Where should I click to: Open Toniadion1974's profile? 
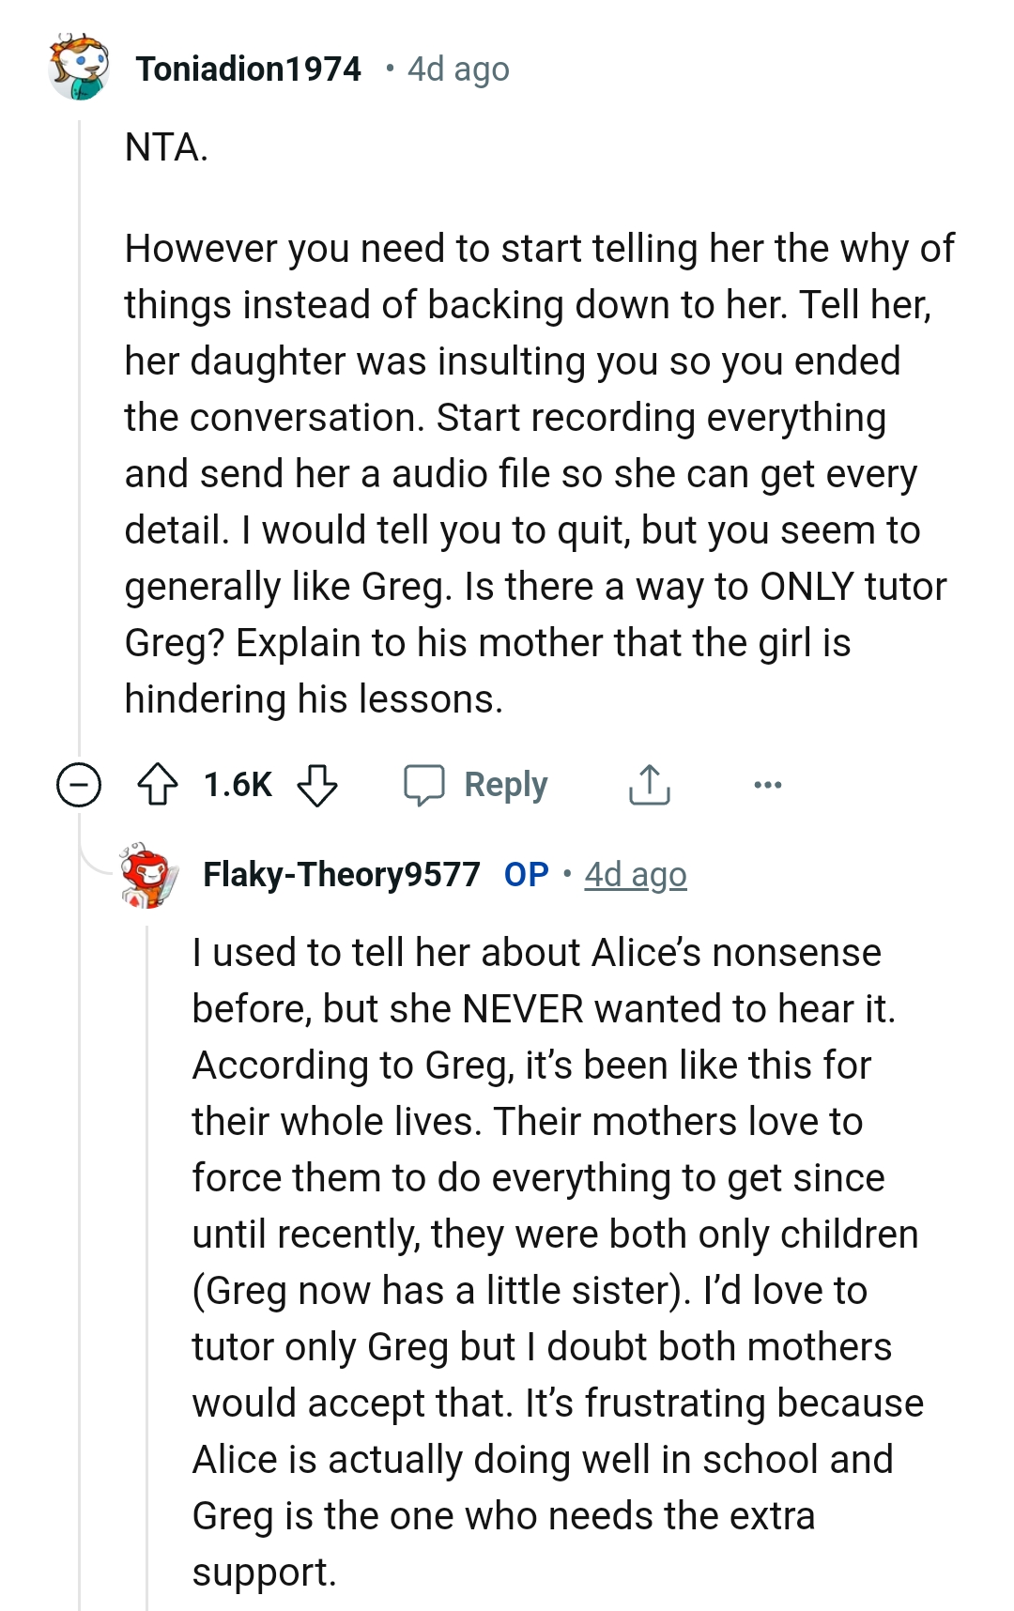[249, 68]
